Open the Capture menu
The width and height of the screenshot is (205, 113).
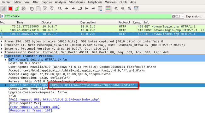click(x=47, y=2)
